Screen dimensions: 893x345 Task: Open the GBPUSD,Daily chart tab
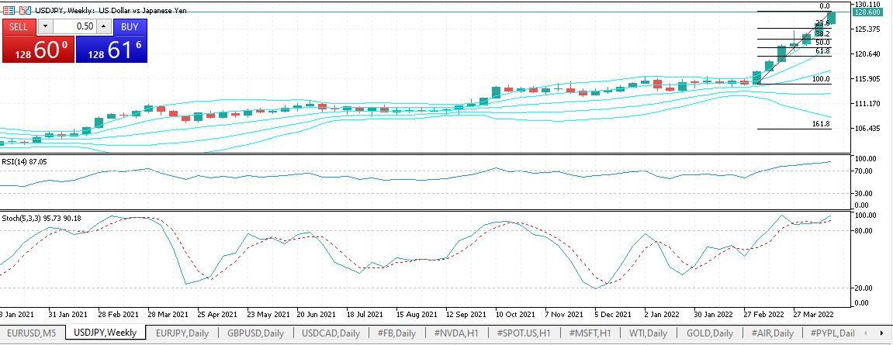click(x=256, y=333)
